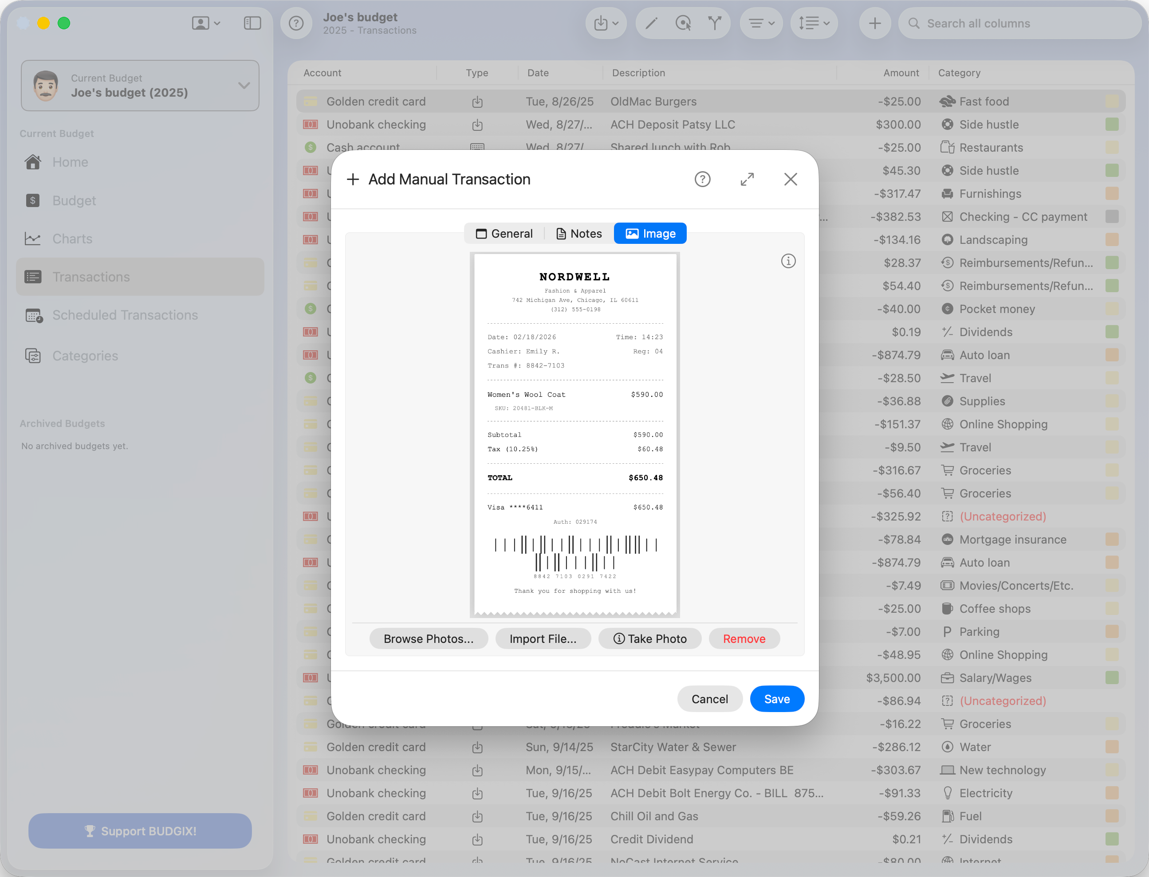Click the Nordwell receipt image thumbnail
Viewport: 1149px width, 877px height.
point(574,435)
